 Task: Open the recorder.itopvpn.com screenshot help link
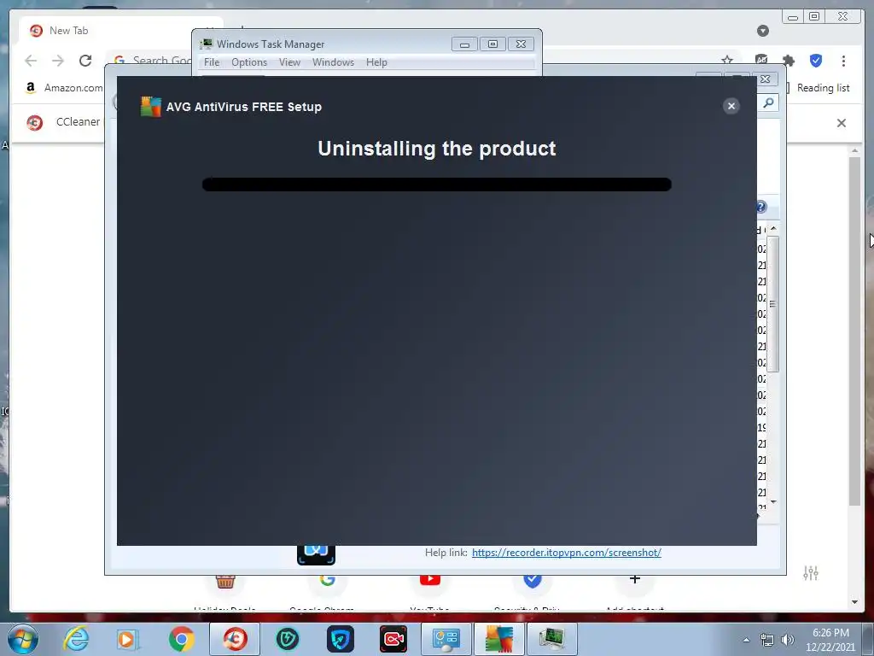(567, 553)
